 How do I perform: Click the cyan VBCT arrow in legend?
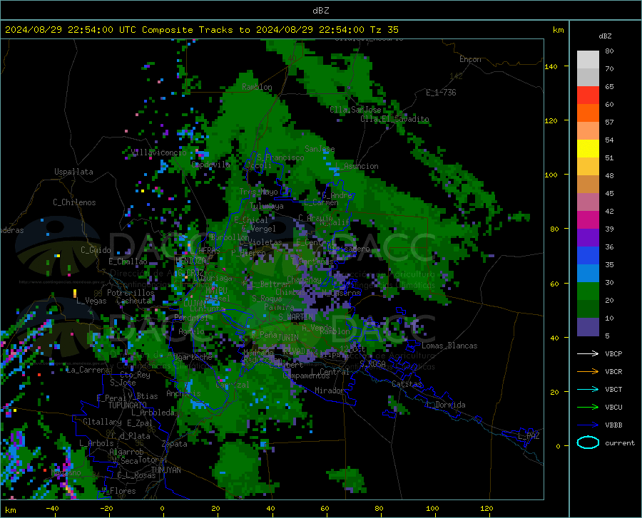588,389
